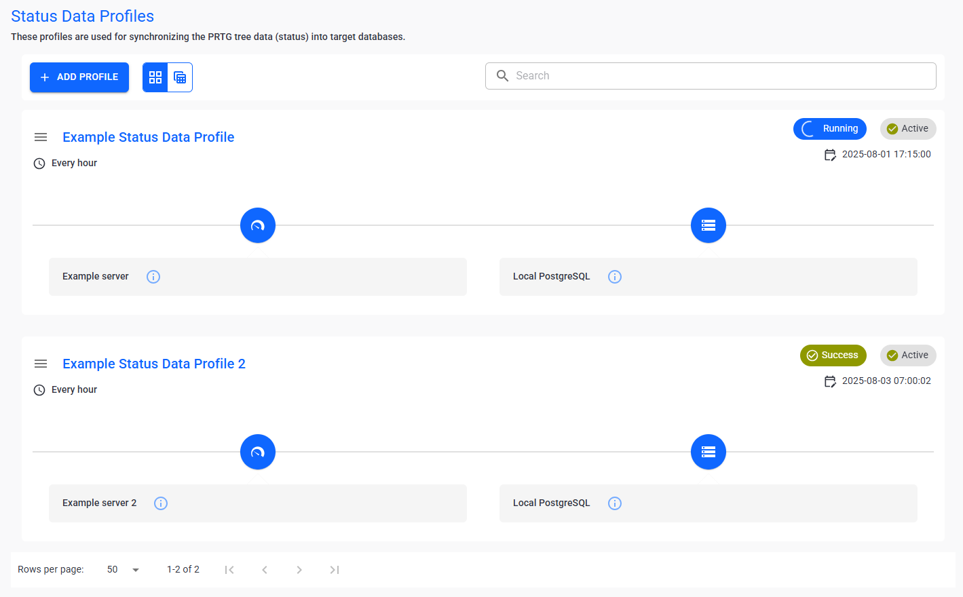The image size is (963, 597).
Task: Click the timestamp 2025-08-01 17:15:00
Action: 886,155
